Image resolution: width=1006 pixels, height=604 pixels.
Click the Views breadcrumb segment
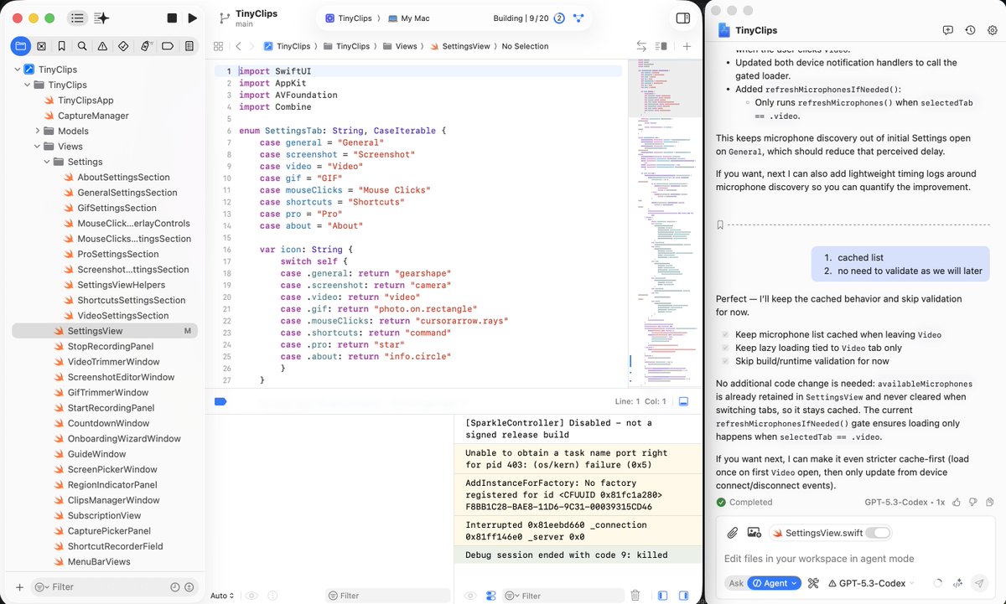[399, 46]
